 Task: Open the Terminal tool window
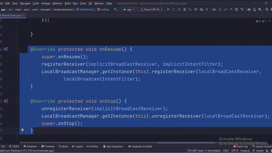coord(48,146)
